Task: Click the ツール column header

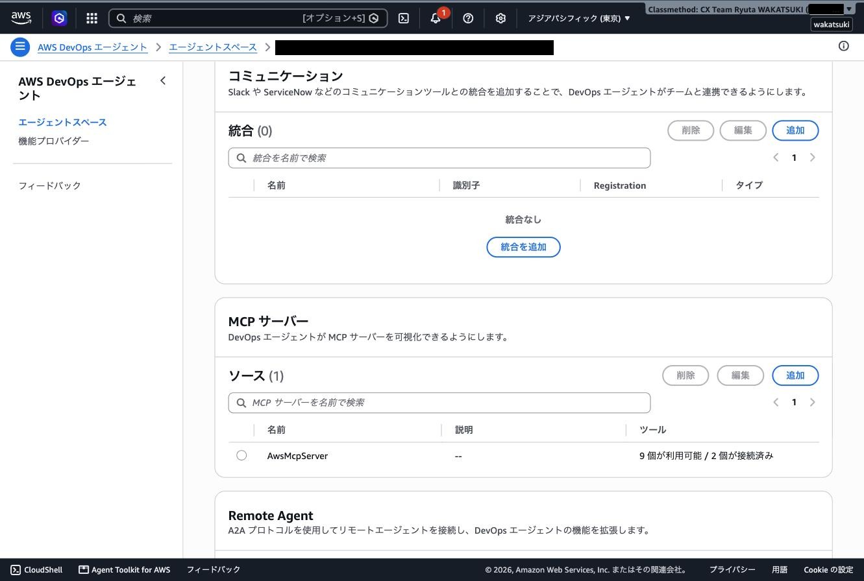Action: 653,430
